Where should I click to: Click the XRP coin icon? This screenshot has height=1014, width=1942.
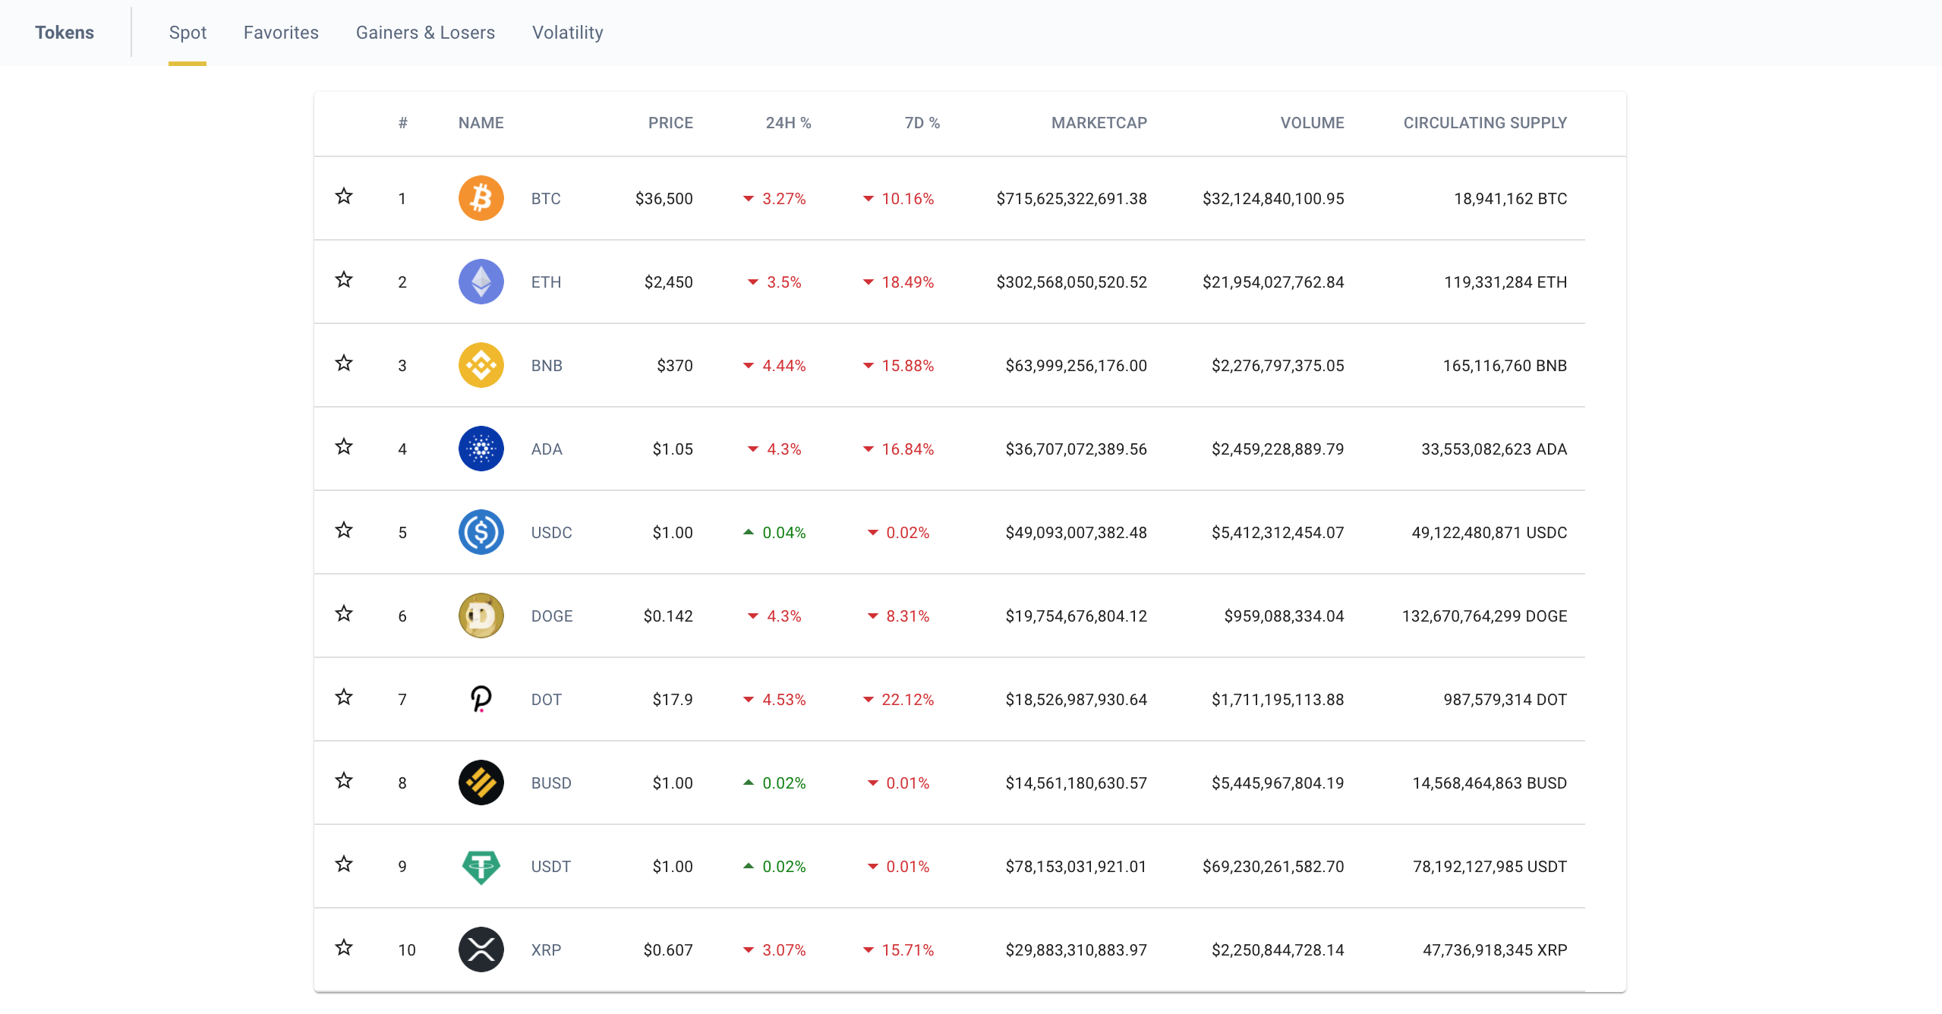481,949
